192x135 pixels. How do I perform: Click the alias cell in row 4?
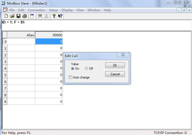click(x=21, y=68)
